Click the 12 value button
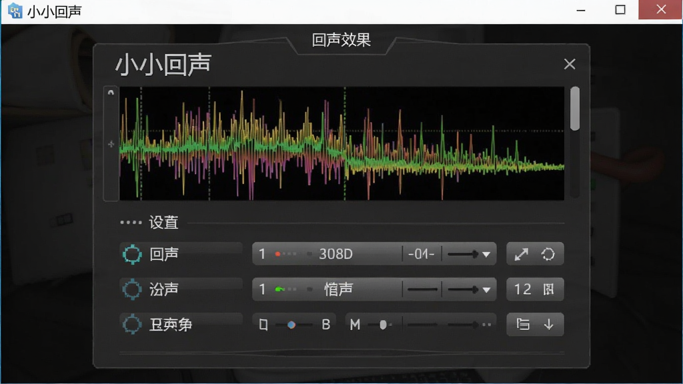683x384 pixels. (523, 289)
